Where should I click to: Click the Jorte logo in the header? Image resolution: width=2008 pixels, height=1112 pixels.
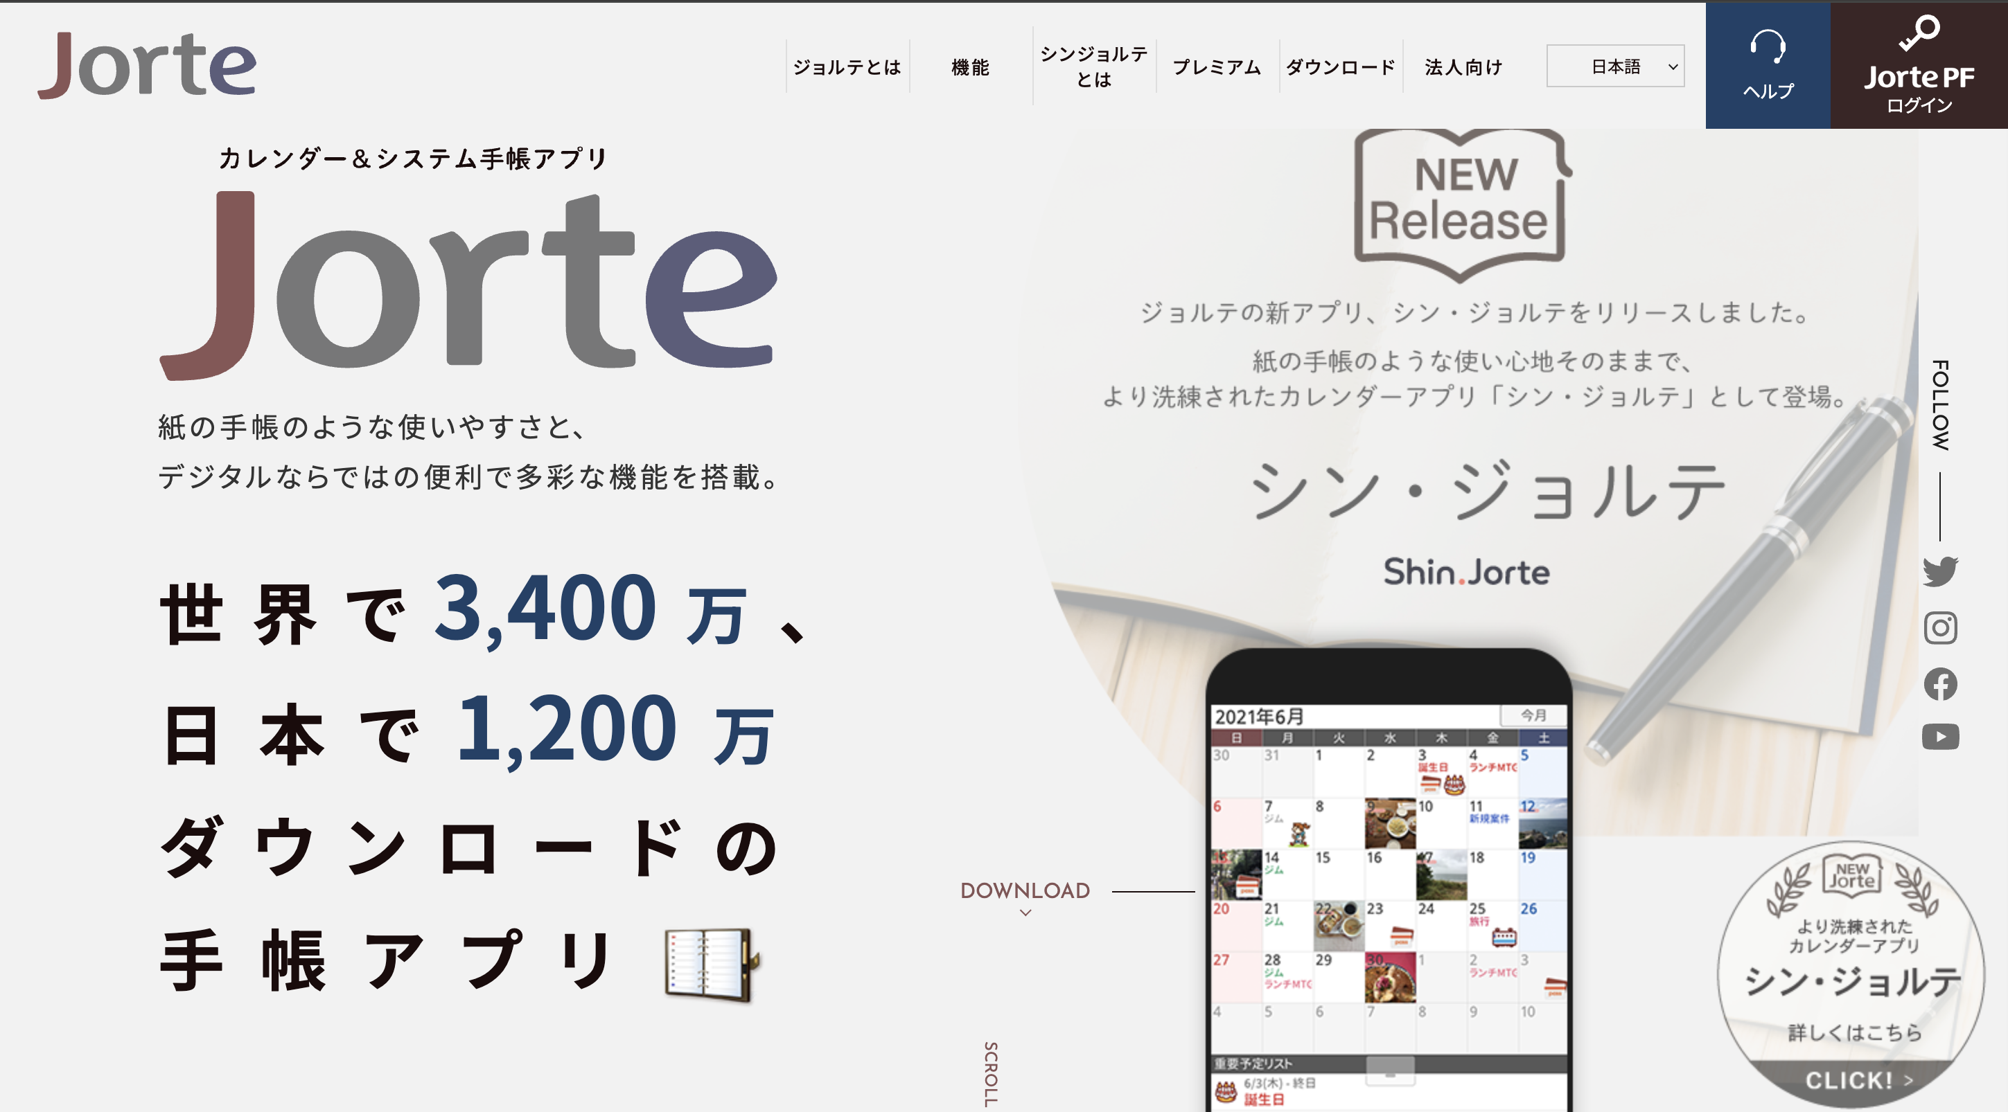148,65
